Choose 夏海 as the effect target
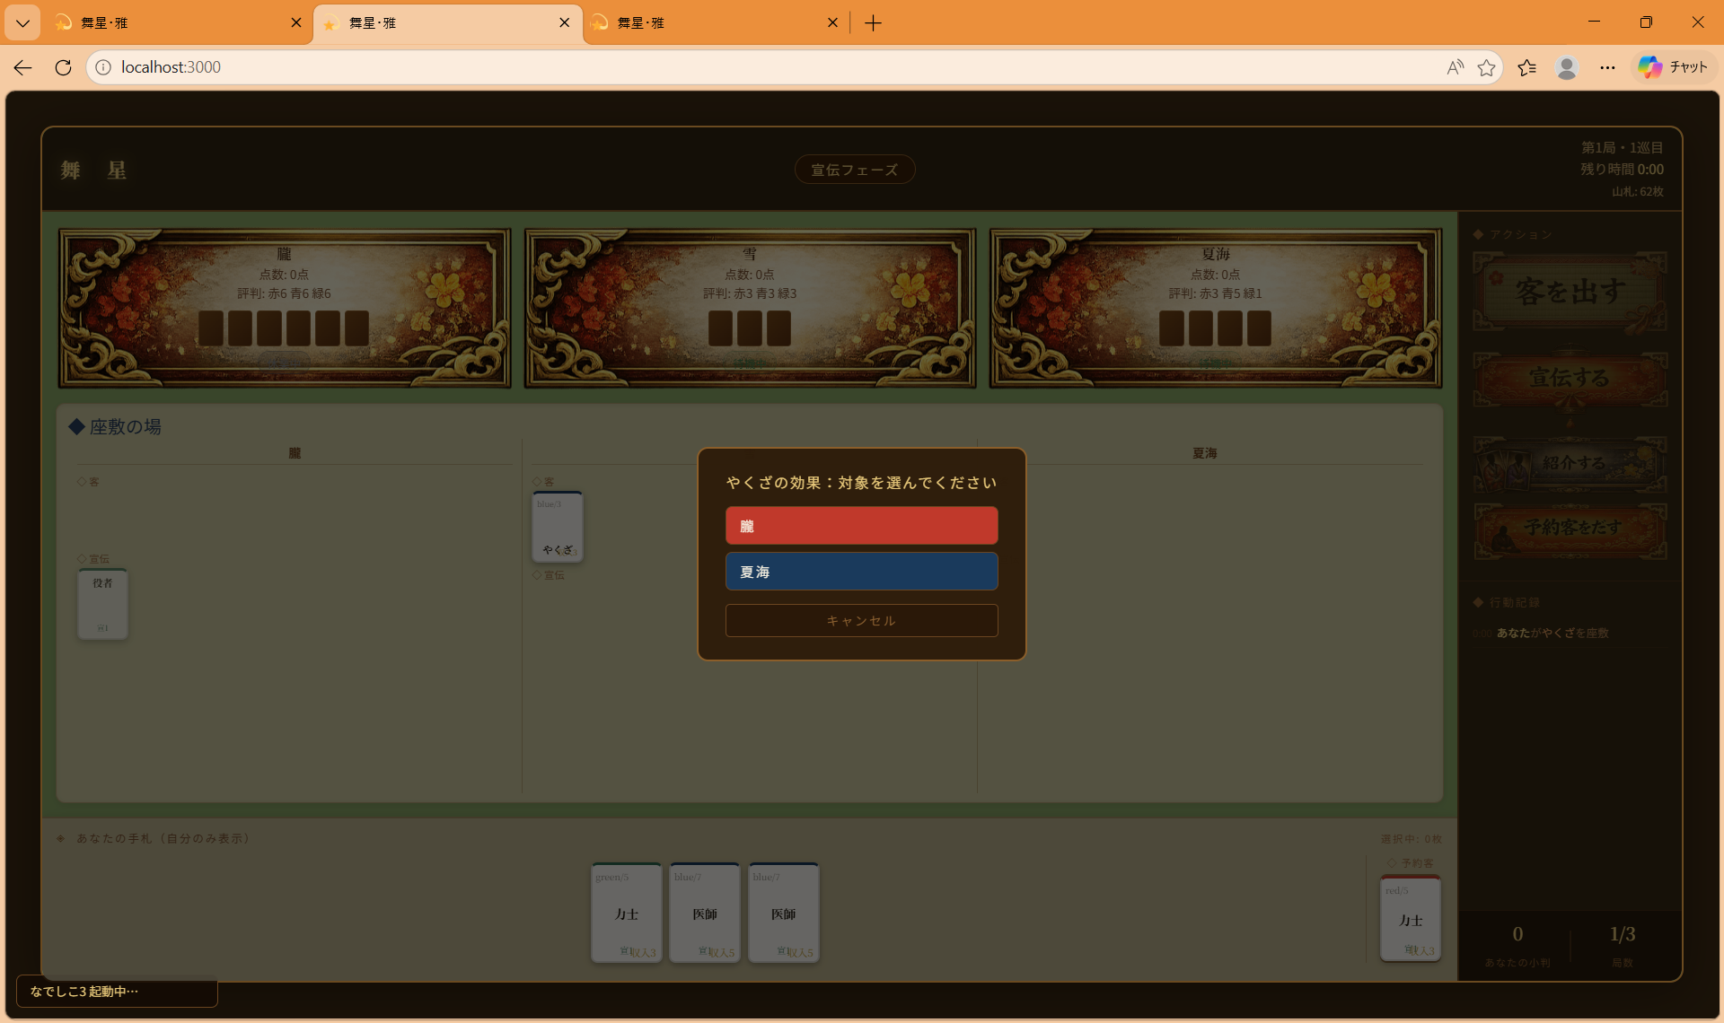1724x1023 pixels. point(861,572)
